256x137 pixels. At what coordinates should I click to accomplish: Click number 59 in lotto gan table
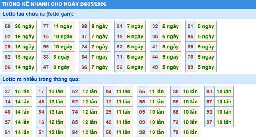8,26
